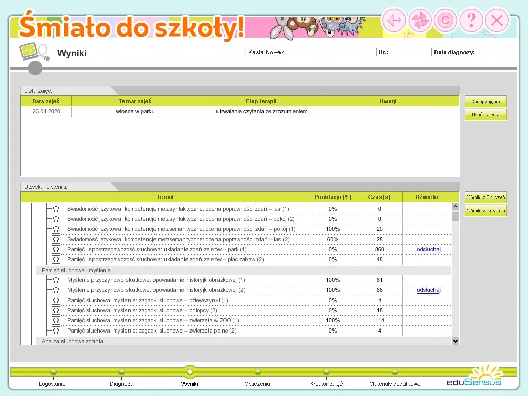Viewport: 528px width, 396px height.
Task: Open help with the question mark icon
Action: (x=472, y=20)
